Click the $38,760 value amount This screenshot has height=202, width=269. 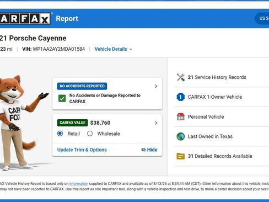100,123
